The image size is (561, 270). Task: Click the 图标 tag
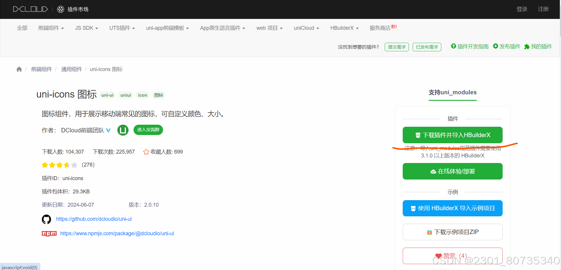(x=159, y=95)
